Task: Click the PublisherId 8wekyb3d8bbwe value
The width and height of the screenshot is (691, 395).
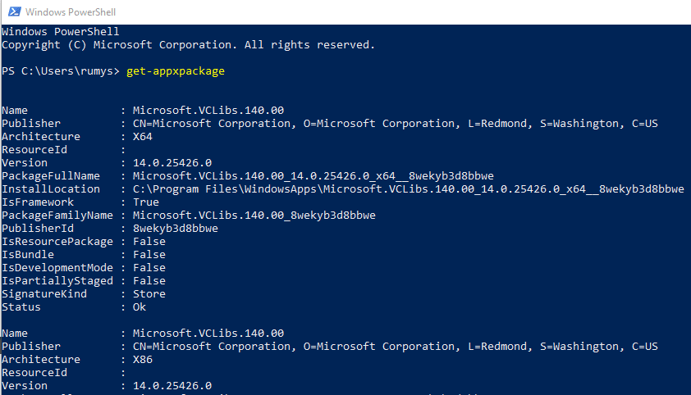Action: click(176, 229)
